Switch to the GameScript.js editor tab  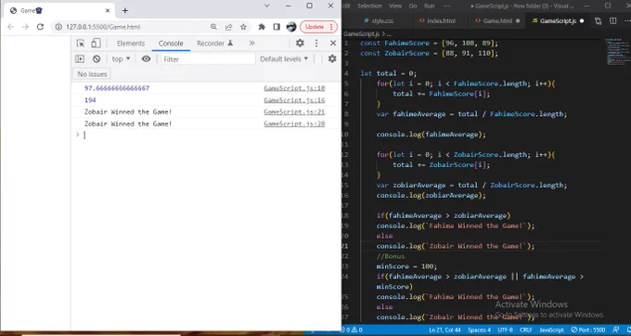pyautogui.click(x=558, y=20)
